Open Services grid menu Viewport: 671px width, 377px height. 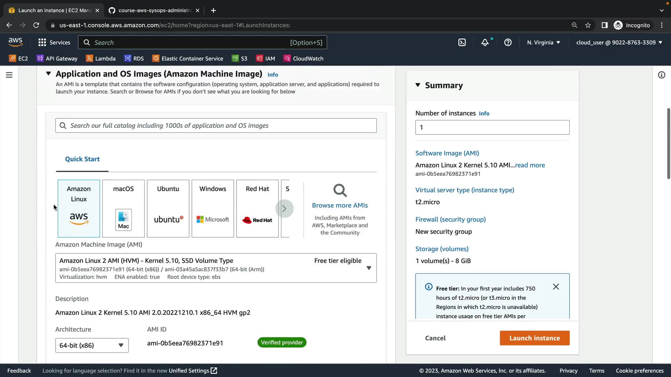point(54,43)
